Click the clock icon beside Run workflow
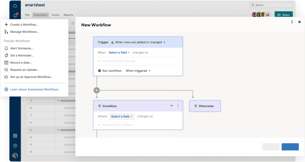The height and width of the screenshot is (162, 305). (x=99, y=71)
